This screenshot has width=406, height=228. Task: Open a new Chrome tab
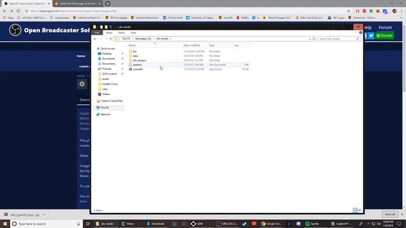click(107, 4)
